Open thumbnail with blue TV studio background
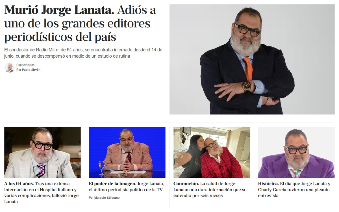 pos(127,152)
